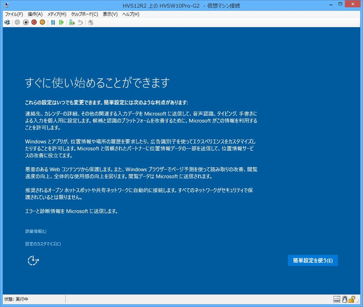363x307 pixels.
Task: Click the 詳細情報(L) link
Action: [36, 231]
